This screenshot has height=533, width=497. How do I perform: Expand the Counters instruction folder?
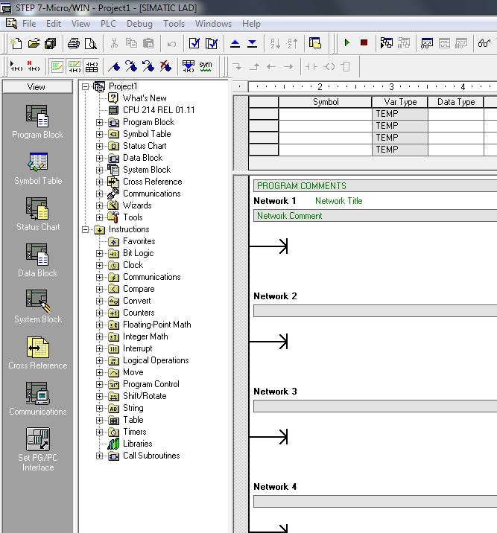tap(99, 313)
